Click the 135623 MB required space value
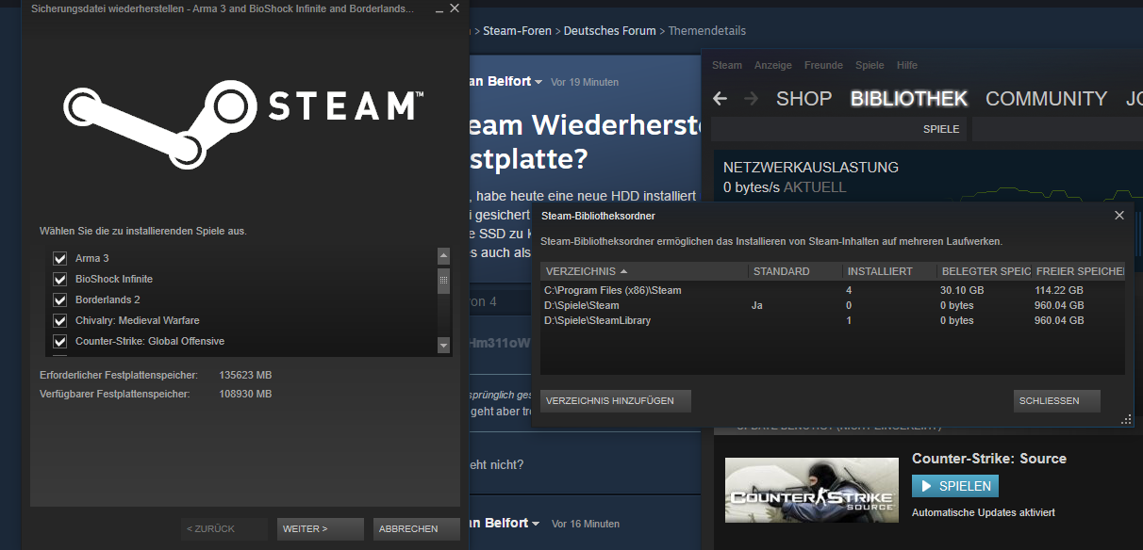This screenshot has width=1143, height=550. (245, 375)
